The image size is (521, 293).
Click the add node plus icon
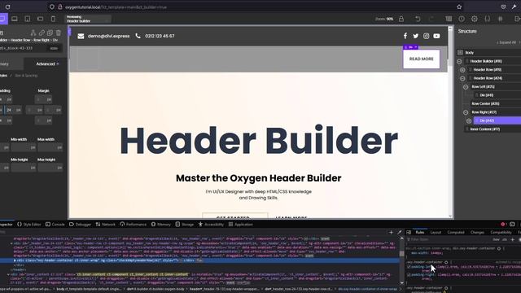tap(391, 233)
